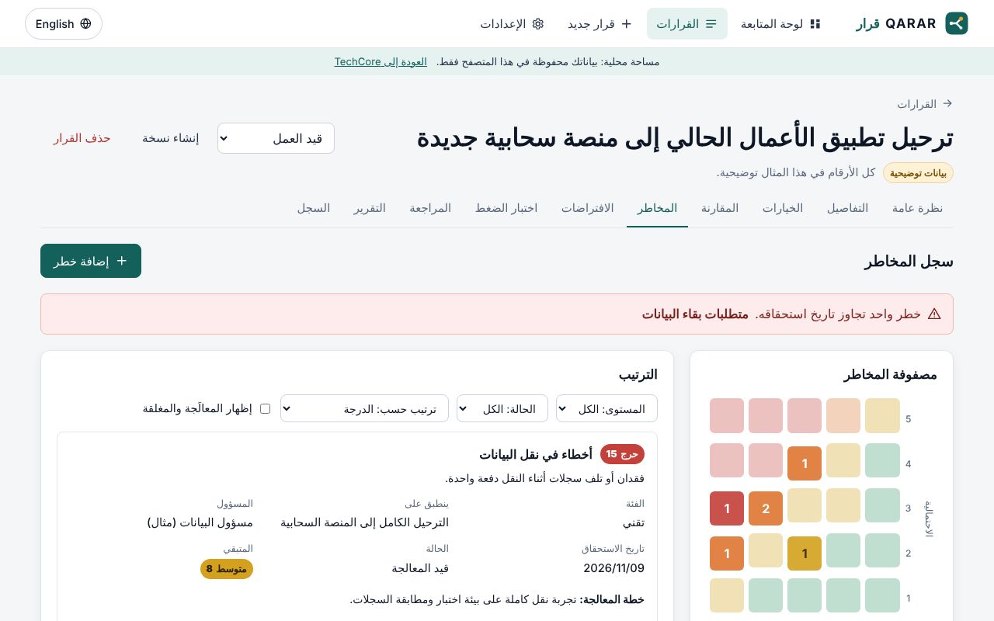The image size is (994, 621).
Task: Click the متوسط 8 residual badge
Action: pos(227,569)
